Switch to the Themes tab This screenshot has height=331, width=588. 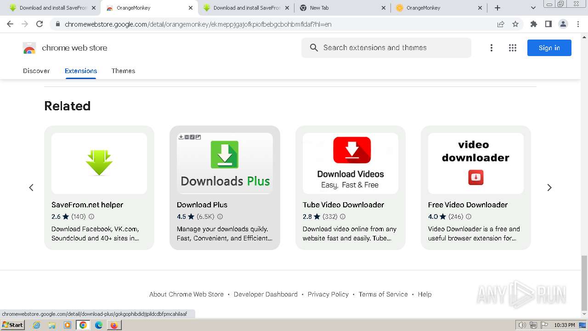[x=123, y=71]
